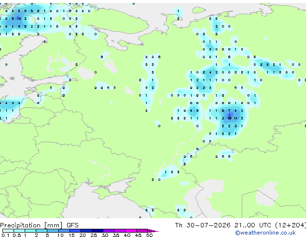
Task: Pick the legend swatch between 25 and 30
Action: pos(97,231)
